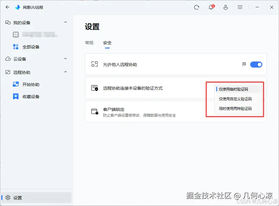The image size is (279, 206).
Task: Click the 设置 page heading
Action: [x=92, y=27]
